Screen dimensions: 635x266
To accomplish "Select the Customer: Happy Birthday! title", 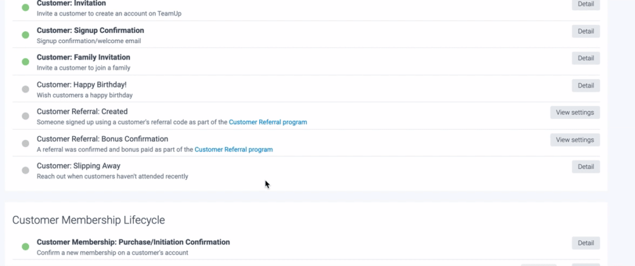I will point(81,85).
